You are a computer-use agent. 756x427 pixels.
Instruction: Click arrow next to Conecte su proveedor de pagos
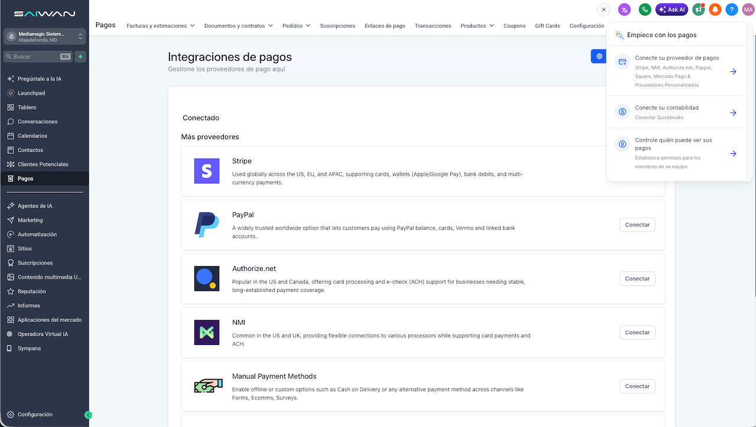[733, 71]
